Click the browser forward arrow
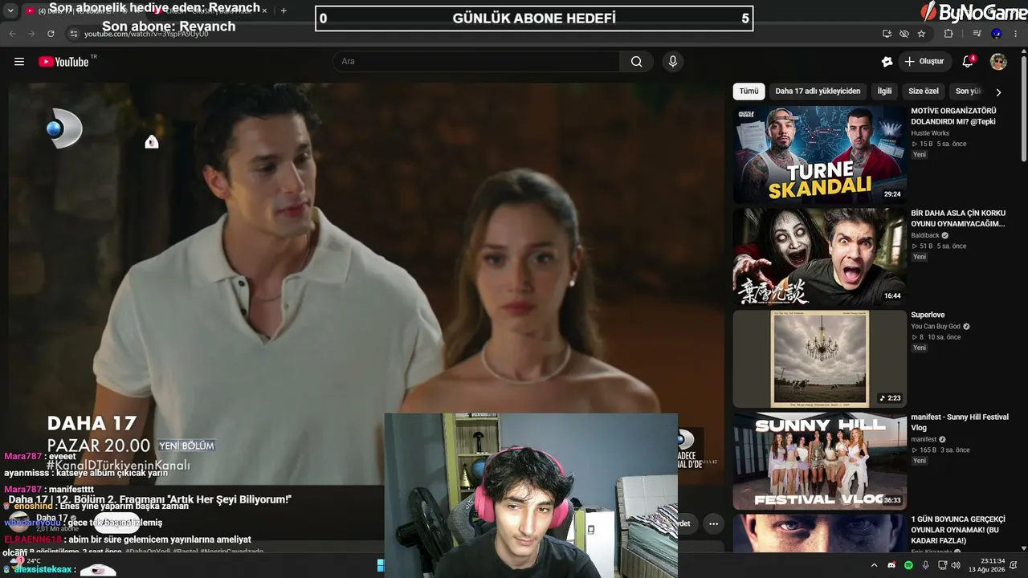Viewport: 1028px width, 578px height. click(x=31, y=34)
